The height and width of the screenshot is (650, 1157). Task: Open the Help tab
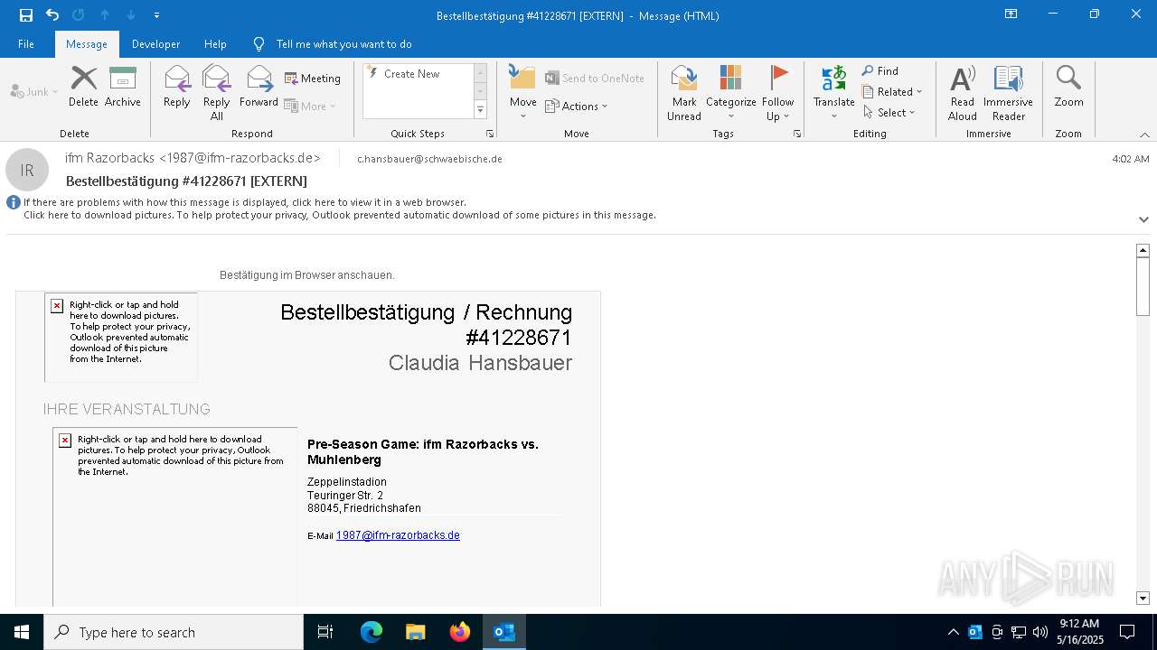pyautogui.click(x=215, y=44)
